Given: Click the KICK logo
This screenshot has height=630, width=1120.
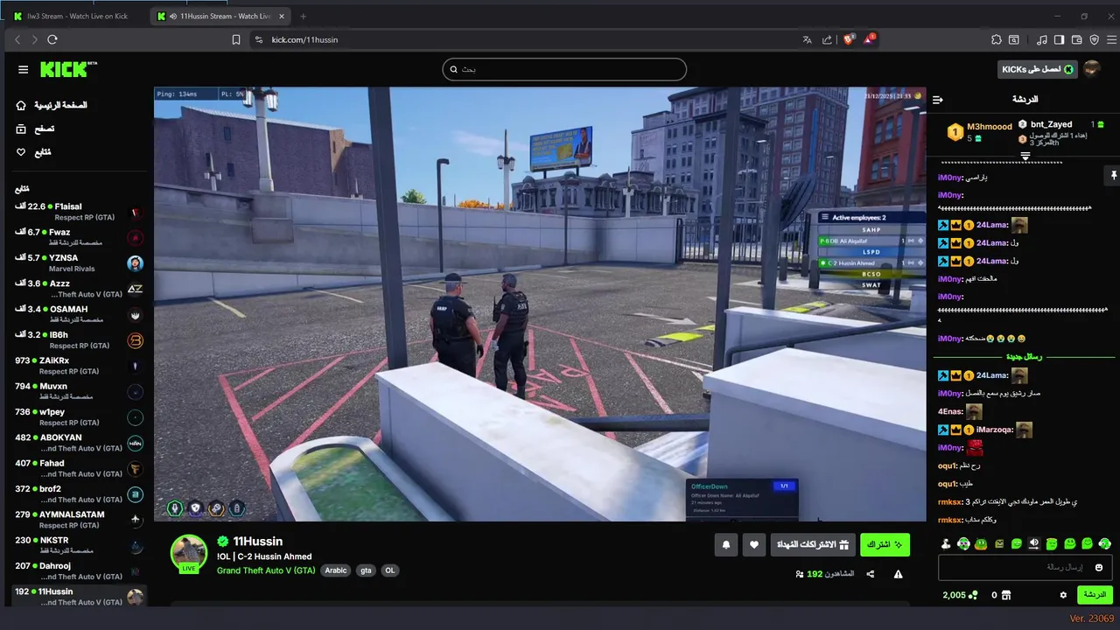Looking at the screenshot, I should click(x=69, y=70).
